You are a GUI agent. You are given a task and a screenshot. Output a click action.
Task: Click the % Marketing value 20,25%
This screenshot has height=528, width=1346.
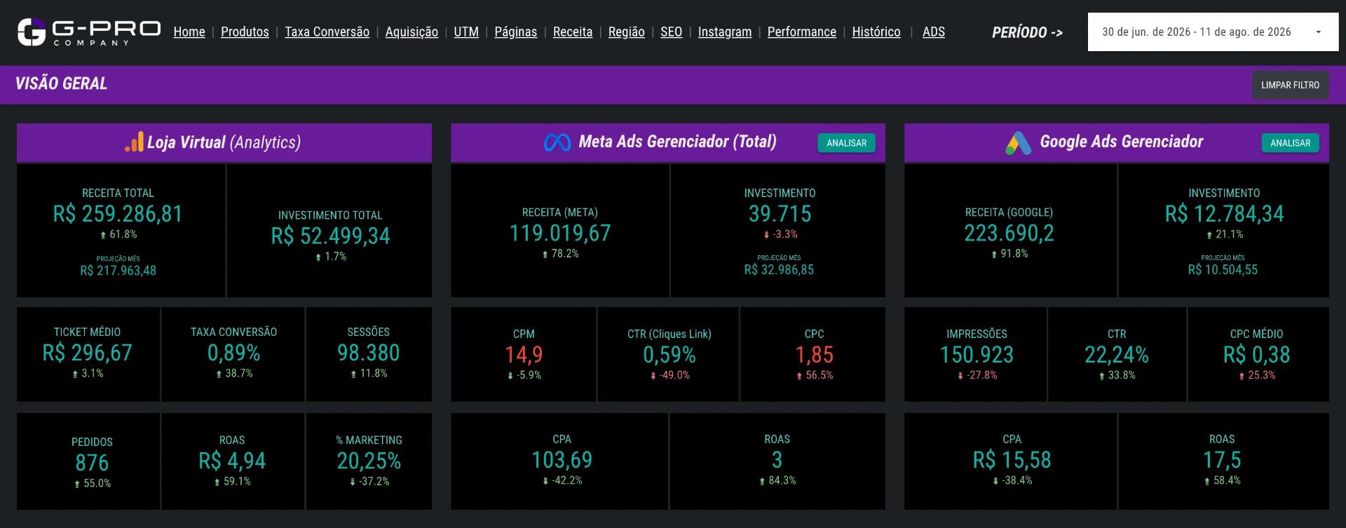[x=369, y=461]
